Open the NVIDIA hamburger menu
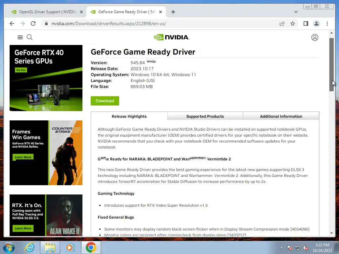Image resolution: width=339 pixels, height=254 pixels. (20, 37)
